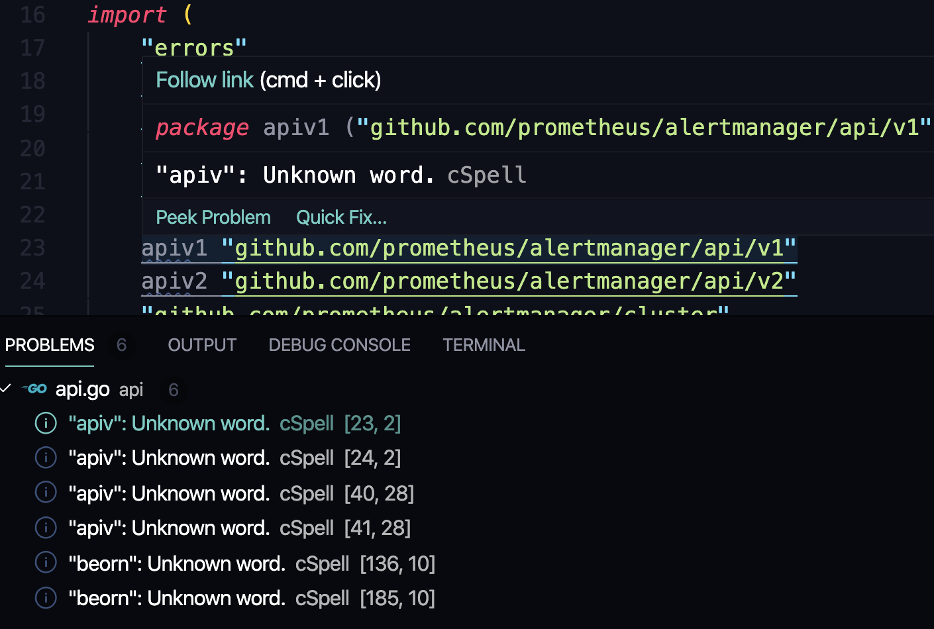Click the error count badge beside api.go
This screenshot has width=934, height=629.
(x=174, y=389)
